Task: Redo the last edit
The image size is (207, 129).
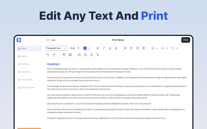Action: click(54, 55)
